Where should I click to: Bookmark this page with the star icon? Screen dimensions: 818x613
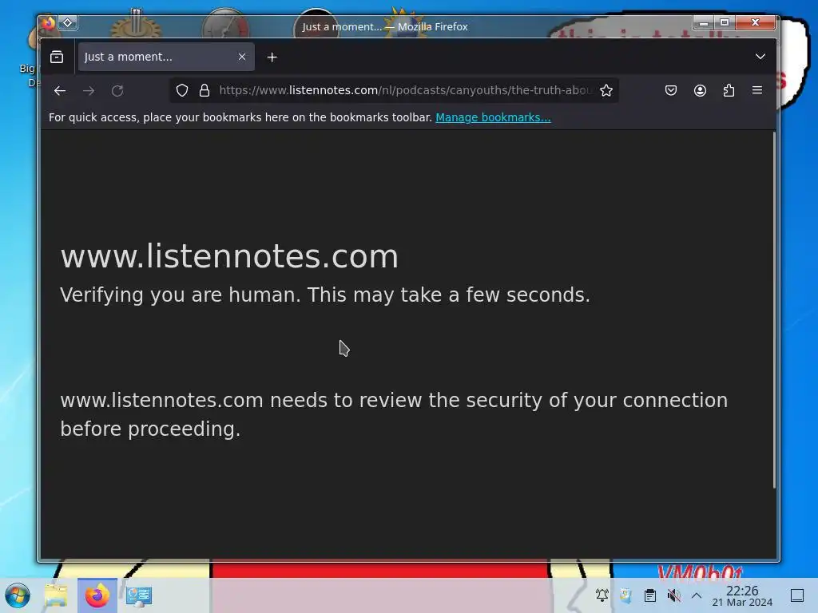point(606,91)
